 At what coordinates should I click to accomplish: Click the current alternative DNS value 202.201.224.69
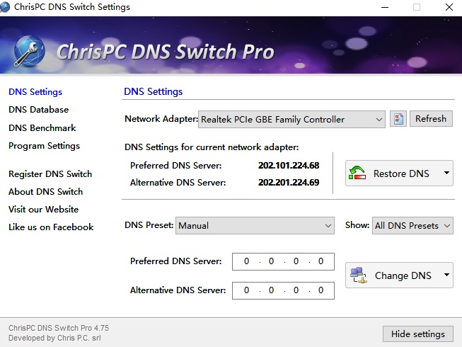tap(289, 183)
